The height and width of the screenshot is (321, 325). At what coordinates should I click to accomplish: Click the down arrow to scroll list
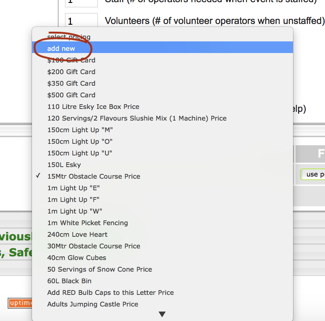pyautogui.click(x=162, y=314)
